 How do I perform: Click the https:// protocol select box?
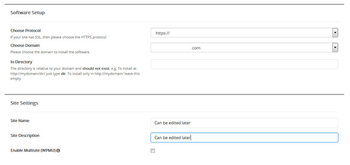click(245, 33)
